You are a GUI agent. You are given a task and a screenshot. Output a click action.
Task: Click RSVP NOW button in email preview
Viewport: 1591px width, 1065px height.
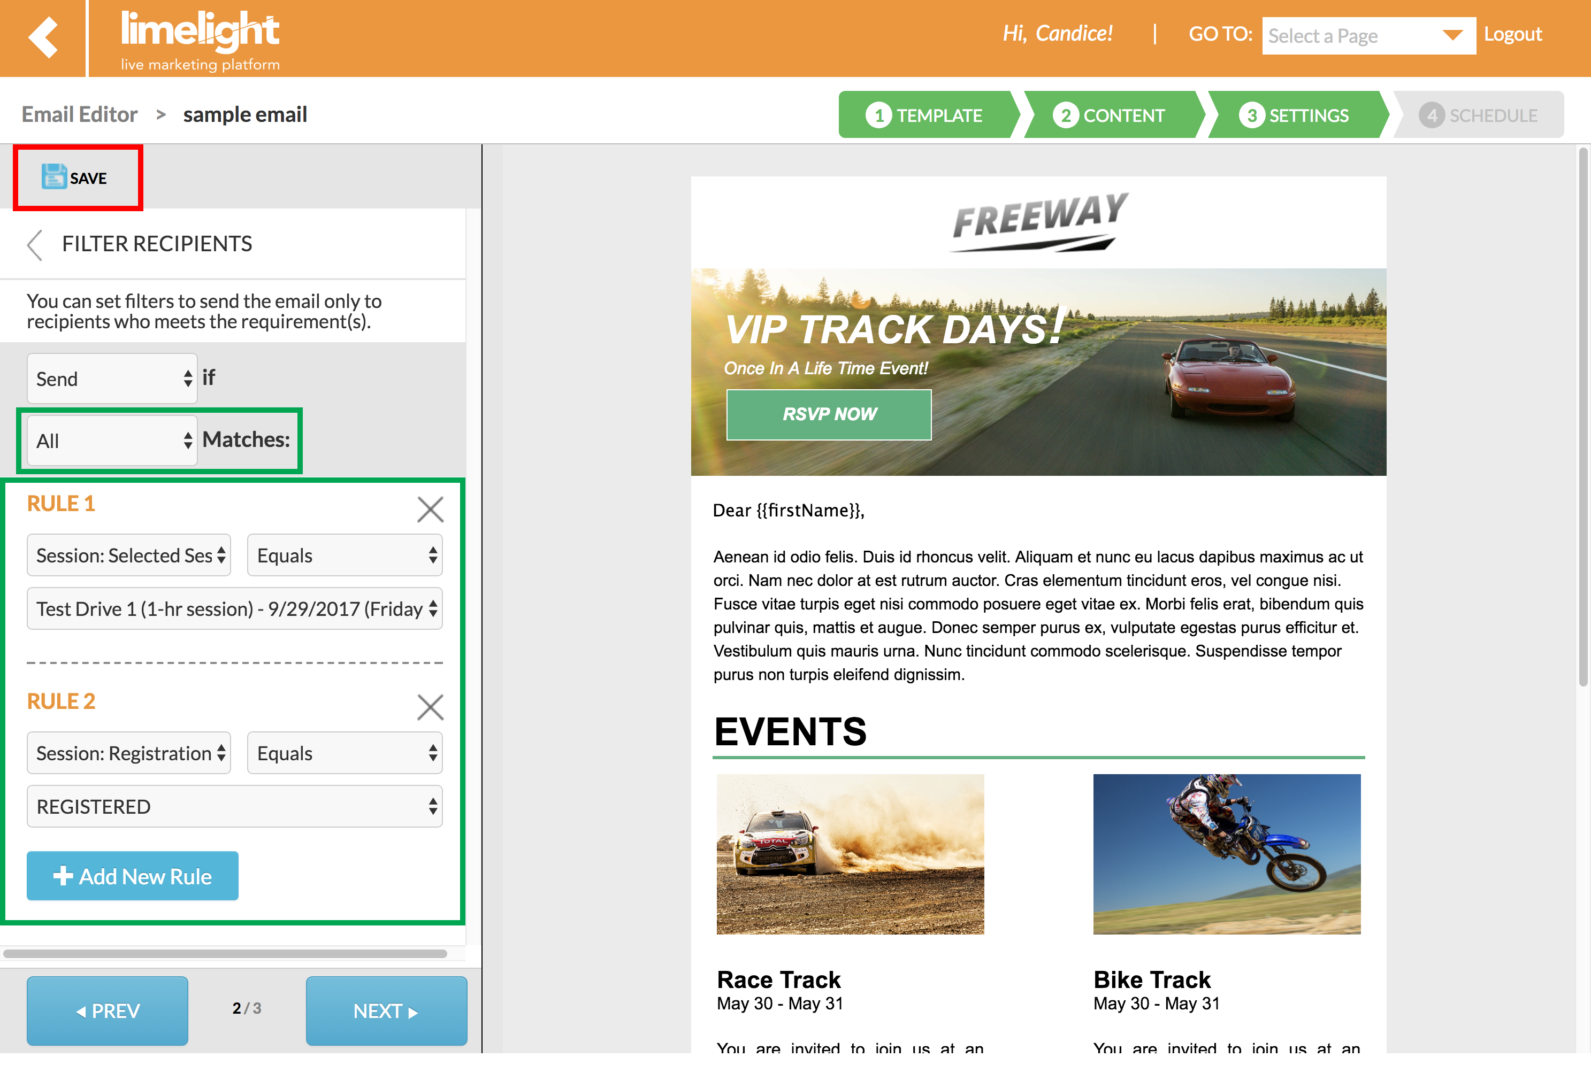(x=829, y=414)
